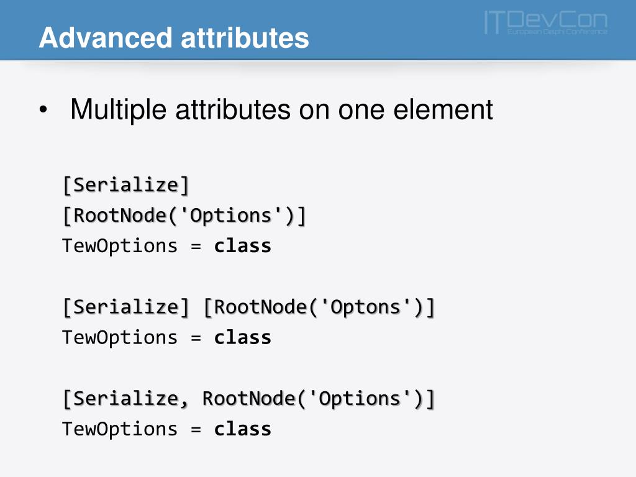Click the bullet point marker
The image size is (636, 477).
click(43, 109)
